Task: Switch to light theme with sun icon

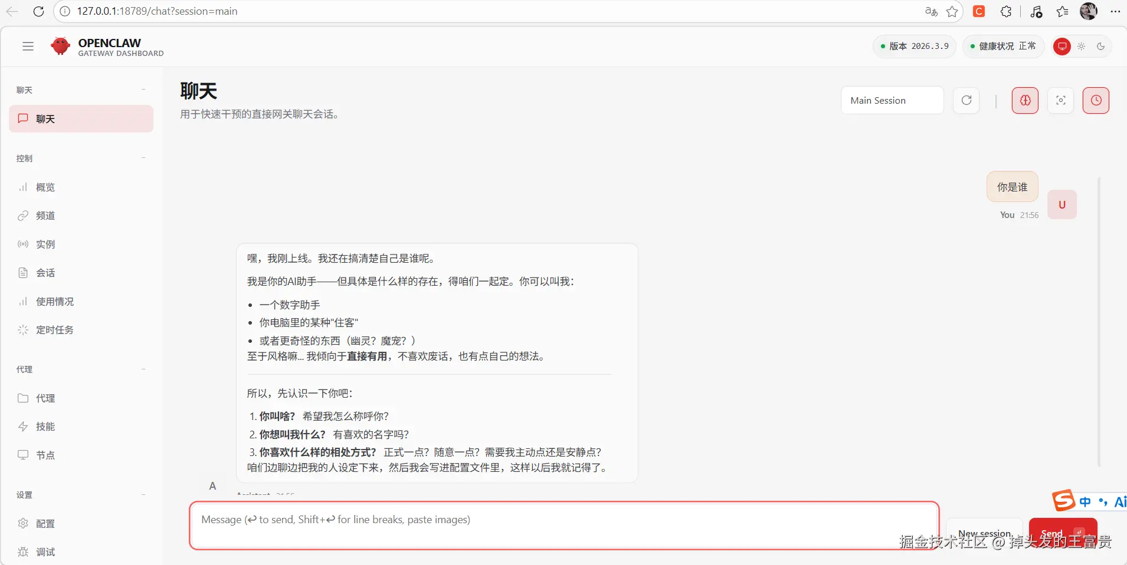Action: click(1082, 46)
